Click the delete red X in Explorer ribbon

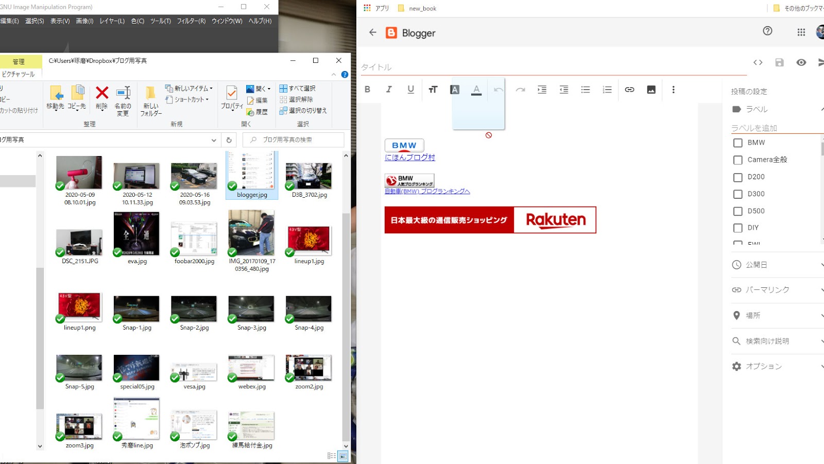[x=102, y=98]
